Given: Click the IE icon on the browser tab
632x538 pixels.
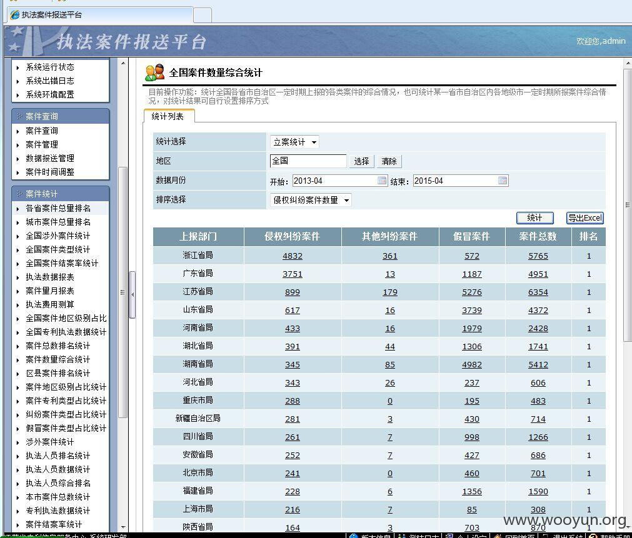Looking at the screenshot, I should point(15,15).
